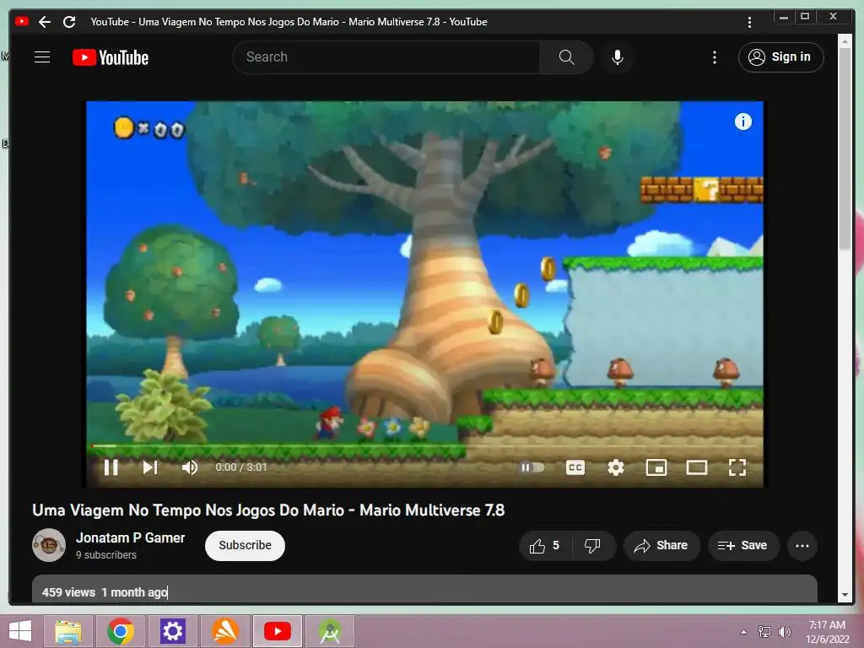Open File Explorer from the taskbar
The height and width of the screenshot is (648, 864).
coord(68,631)
